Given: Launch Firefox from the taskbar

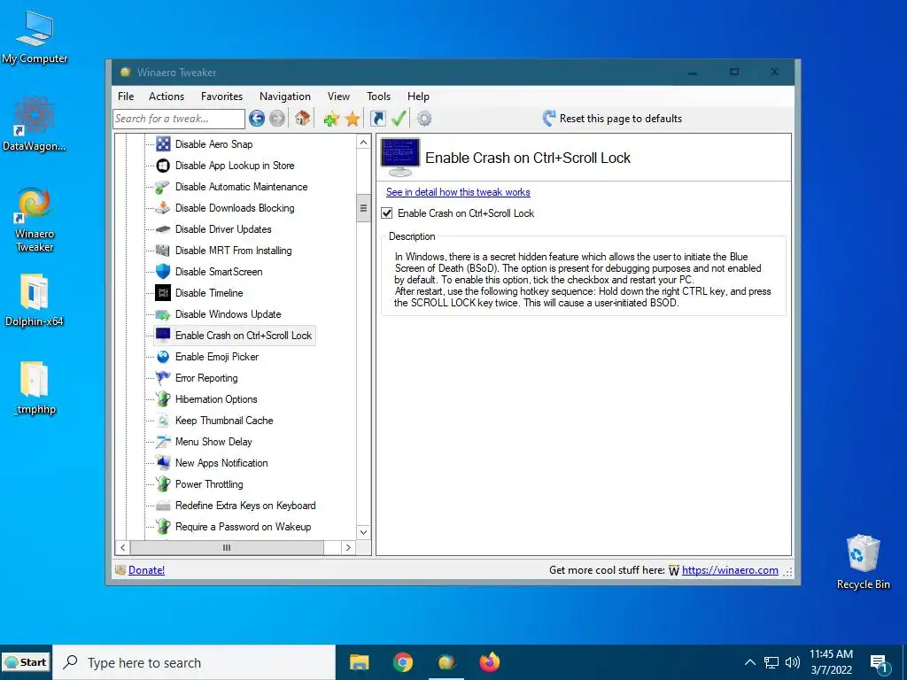Looking at the screenshot, I should [x=490, y=662].
